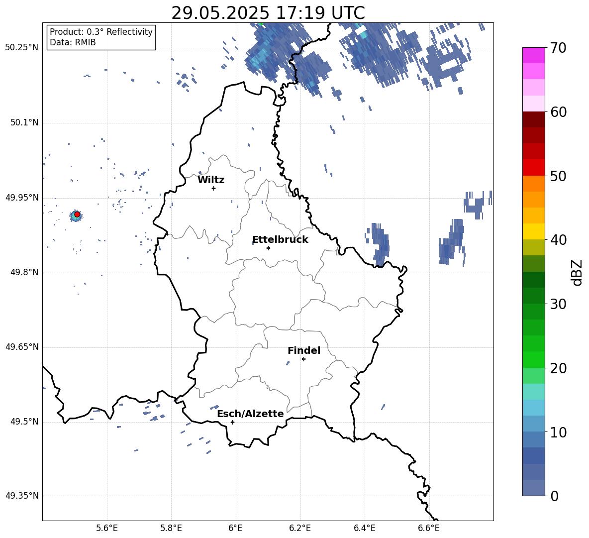
Task: Click the bright green swatch just above 20
Action: tap(533, 359)
